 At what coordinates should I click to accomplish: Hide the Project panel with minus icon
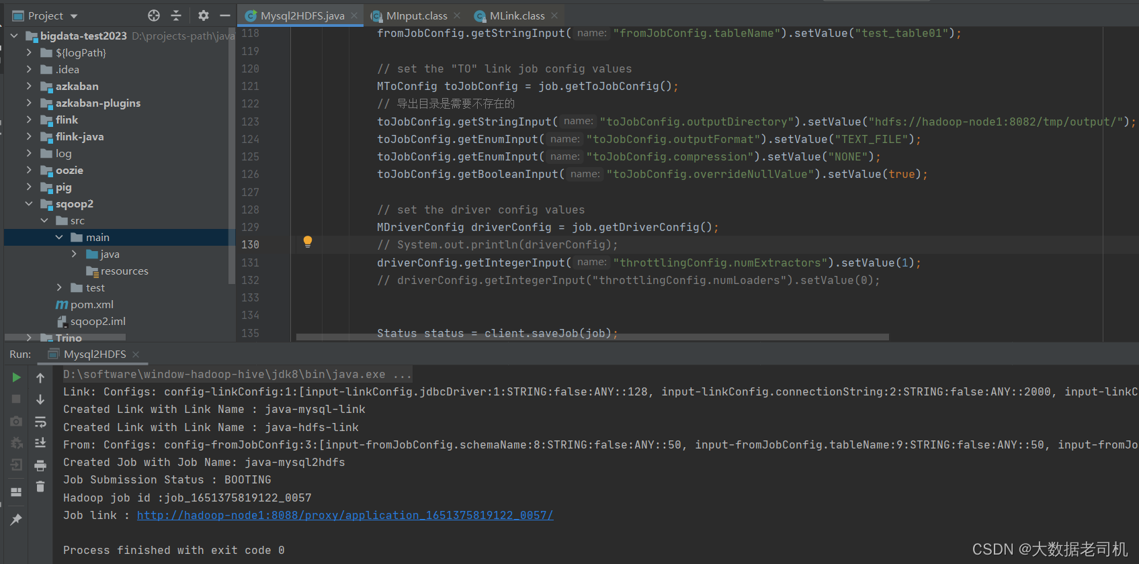tap(225, 15)
